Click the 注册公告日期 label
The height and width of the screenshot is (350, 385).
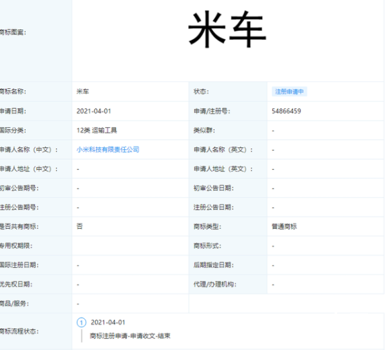coord(214,207)
